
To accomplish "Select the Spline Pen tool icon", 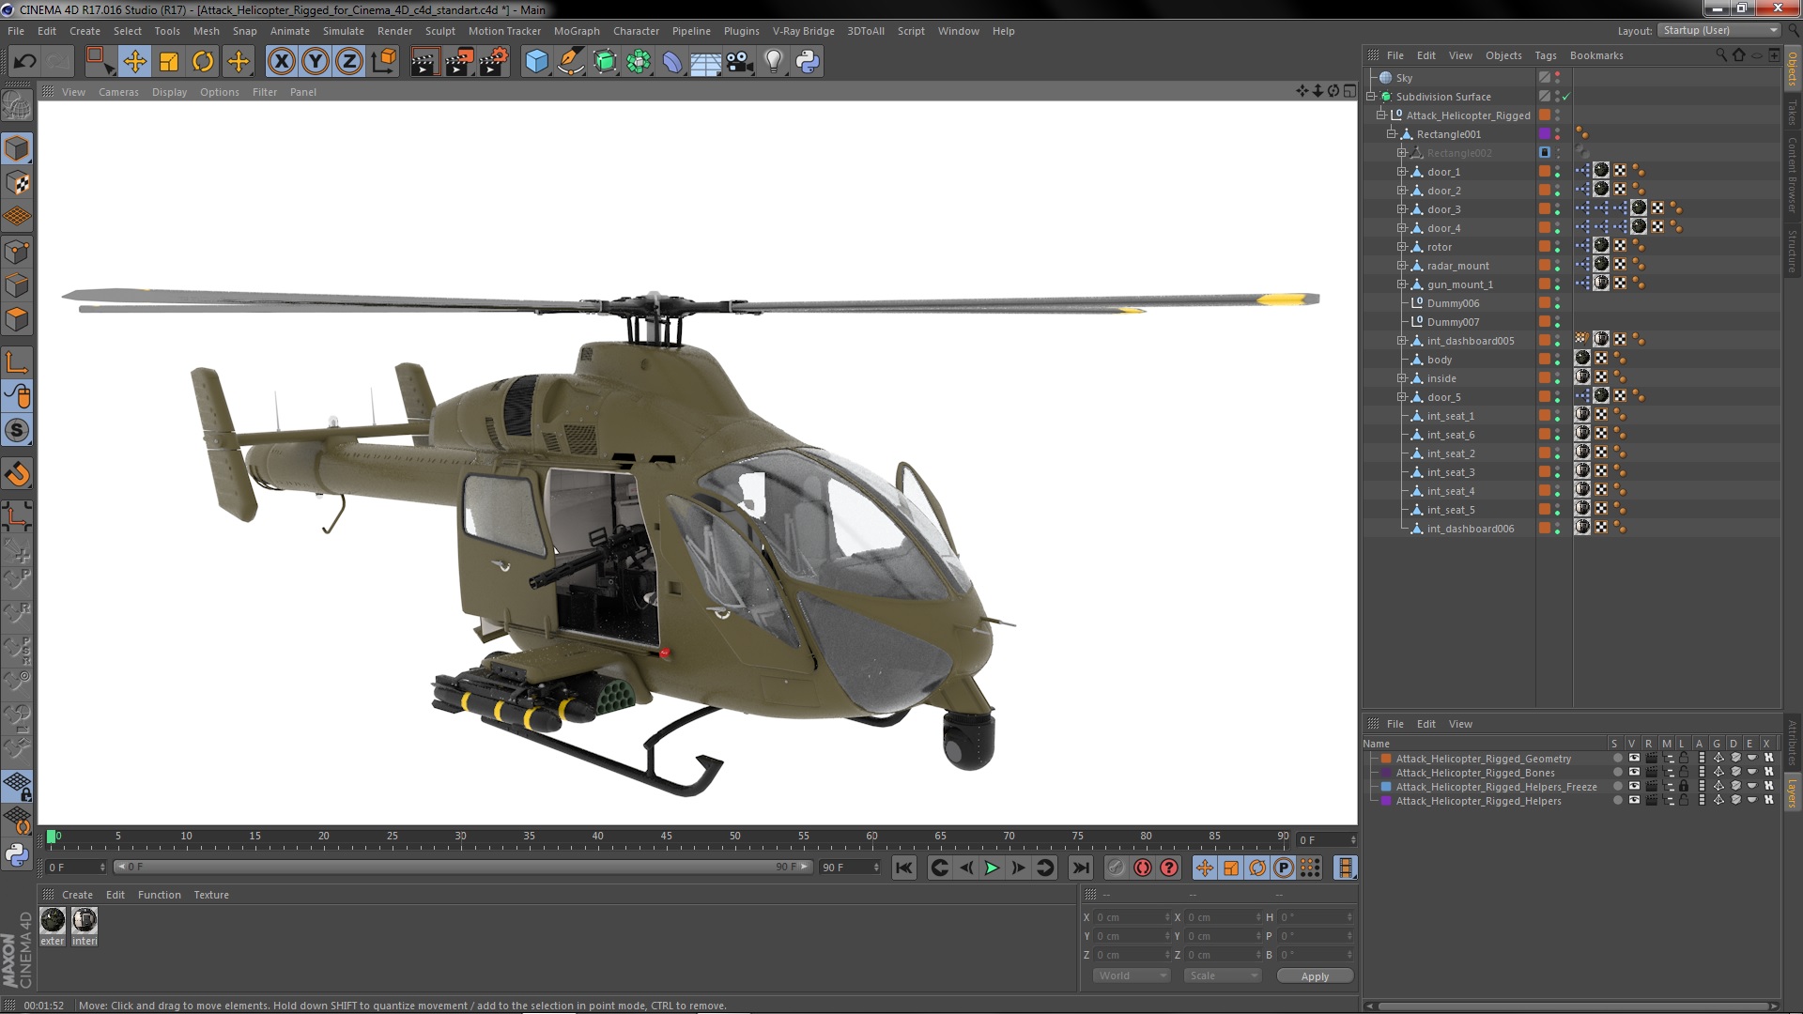I will coord(570,62).
